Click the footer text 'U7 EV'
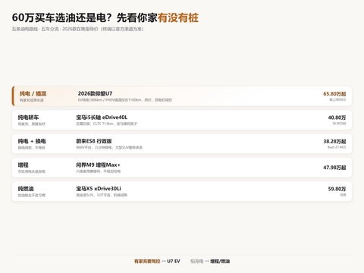The width and height of the screenshot is (364, 273). (174, 261)
